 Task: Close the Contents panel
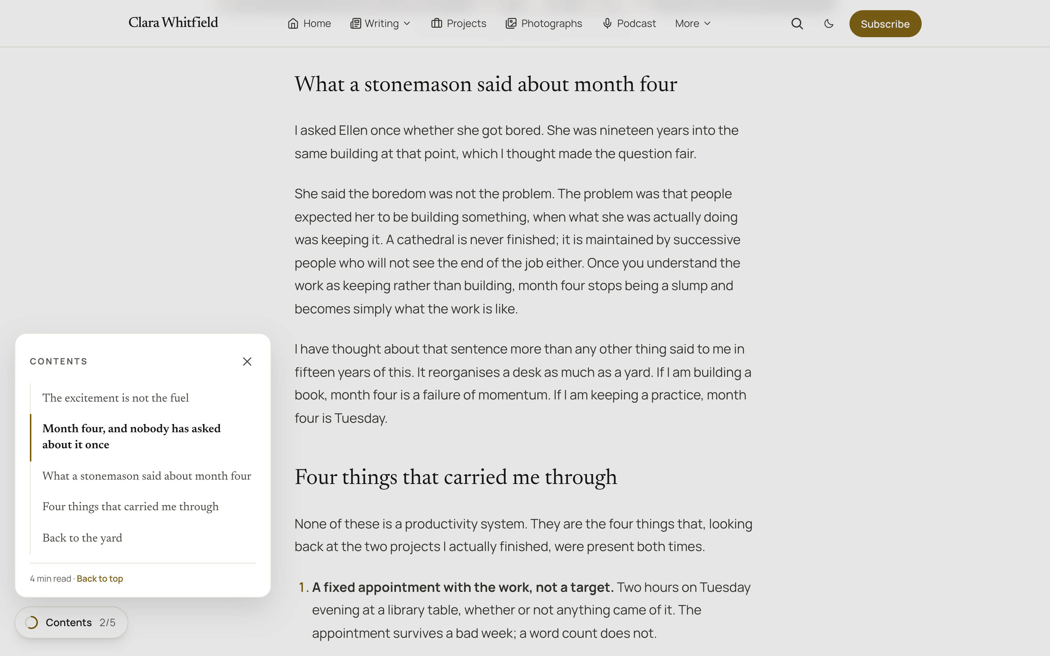tap(247, 362)
